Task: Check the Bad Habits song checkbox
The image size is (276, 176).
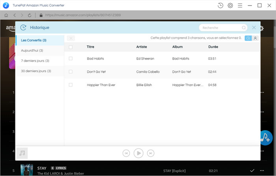Action: (71, 58)
